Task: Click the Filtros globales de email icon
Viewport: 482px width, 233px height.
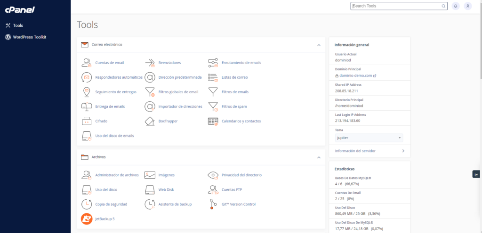Action: coord(150,92)
